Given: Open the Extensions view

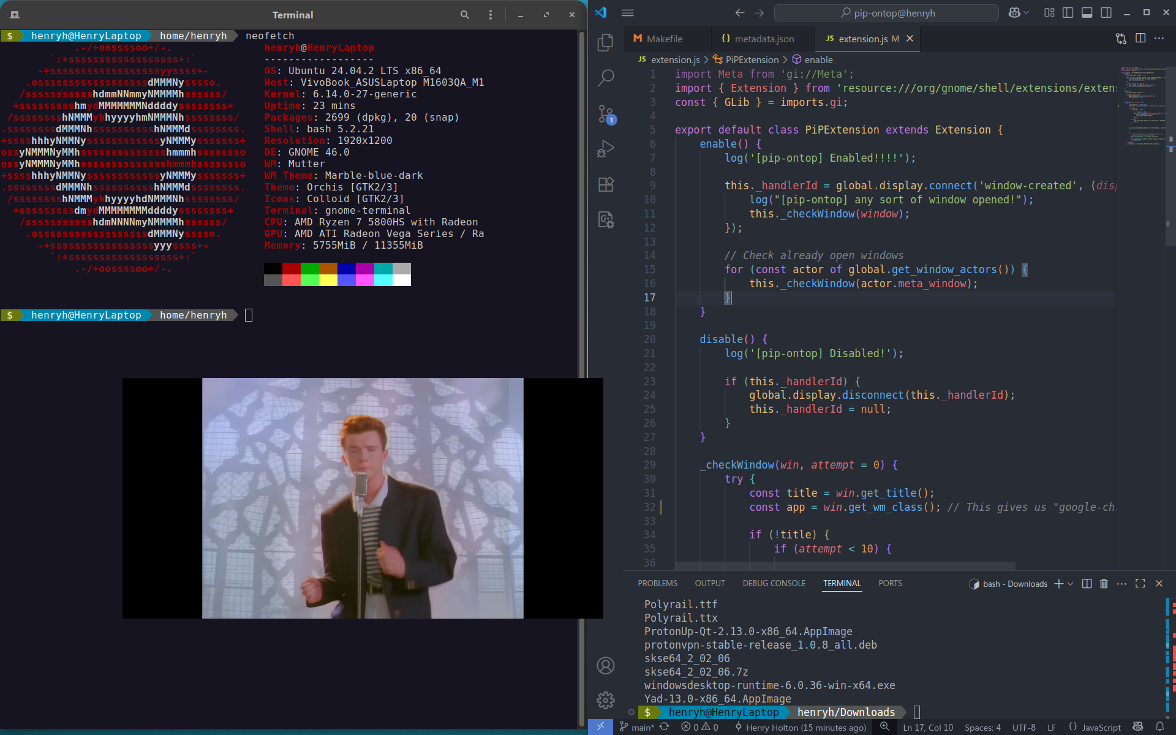Looking at the screenshot, I should 606,184.
